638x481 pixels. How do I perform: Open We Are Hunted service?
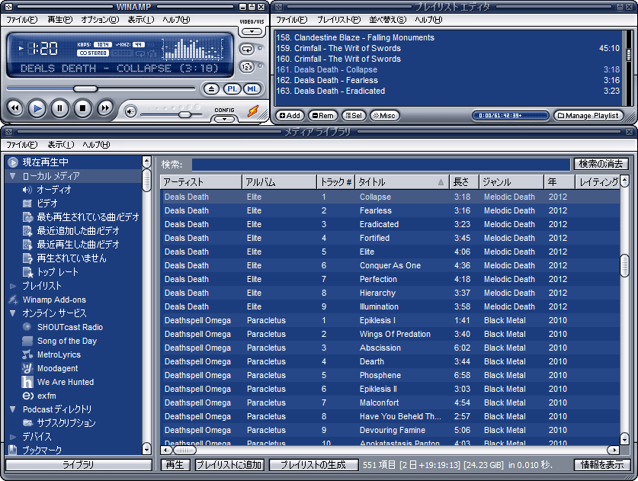(x=65, y=382)
